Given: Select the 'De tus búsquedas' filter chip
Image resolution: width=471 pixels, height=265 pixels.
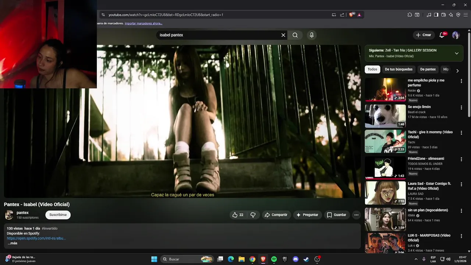Looking at the screenshot, I should [399, 69].
